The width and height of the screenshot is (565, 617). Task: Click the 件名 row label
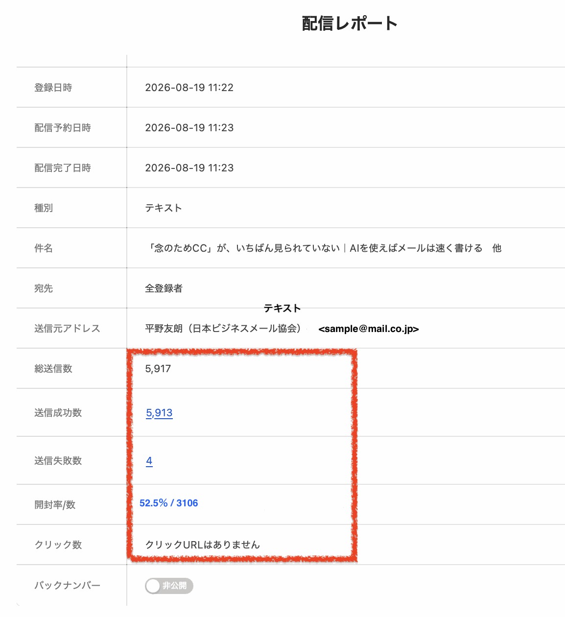point(44,248)
